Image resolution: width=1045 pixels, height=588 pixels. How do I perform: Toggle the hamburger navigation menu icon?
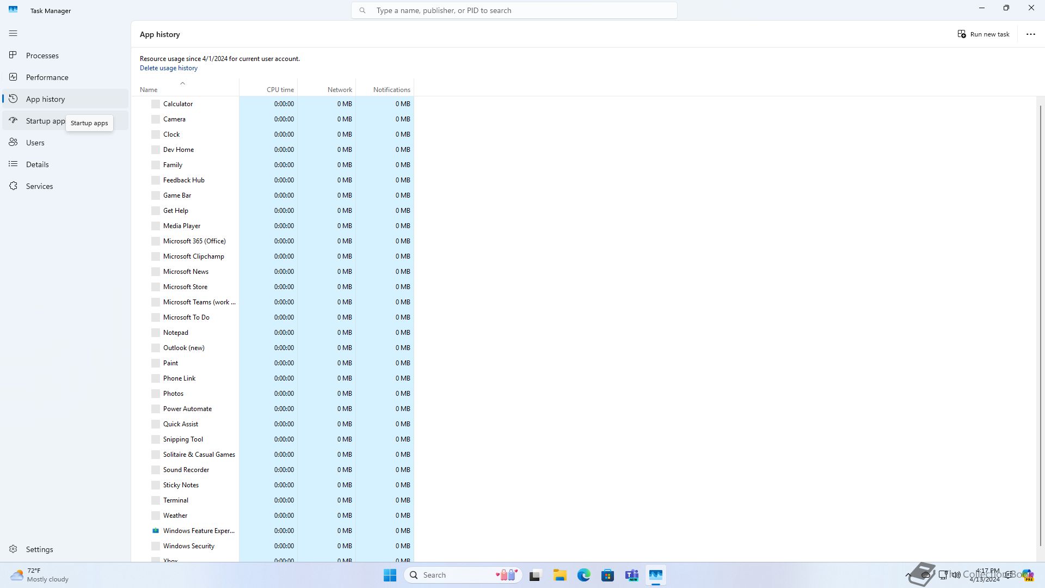pyautogui.click(x=13, y=34)
